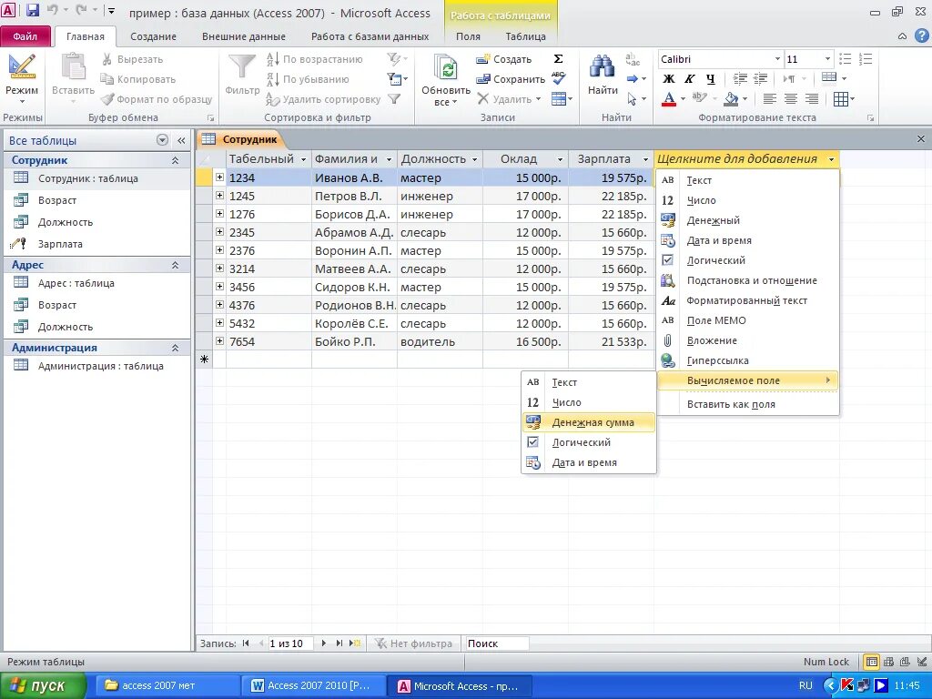Choose Логический field type in the main list
The width and height of the screenshot is (932, 699).
(748, 260)
